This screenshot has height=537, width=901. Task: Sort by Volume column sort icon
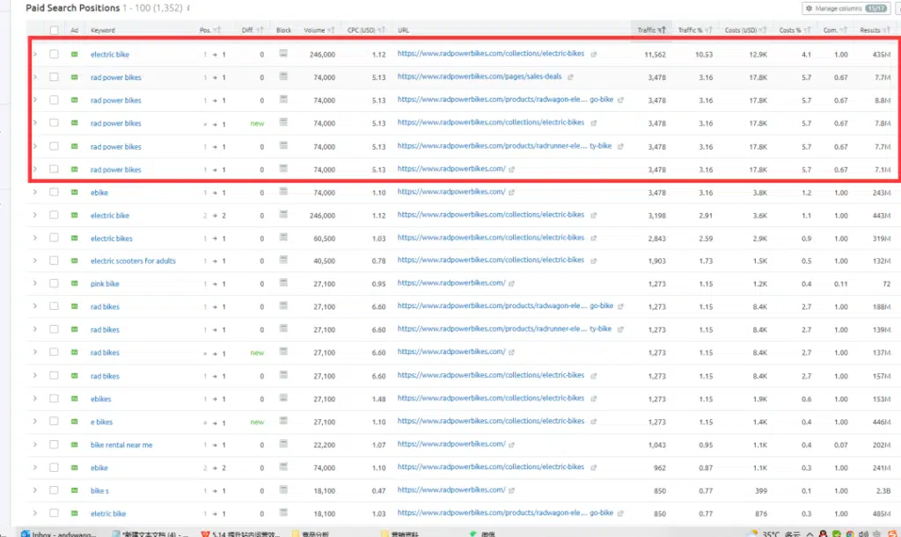(331, 31)
